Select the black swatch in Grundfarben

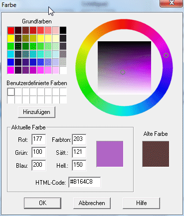click(63, 30)
